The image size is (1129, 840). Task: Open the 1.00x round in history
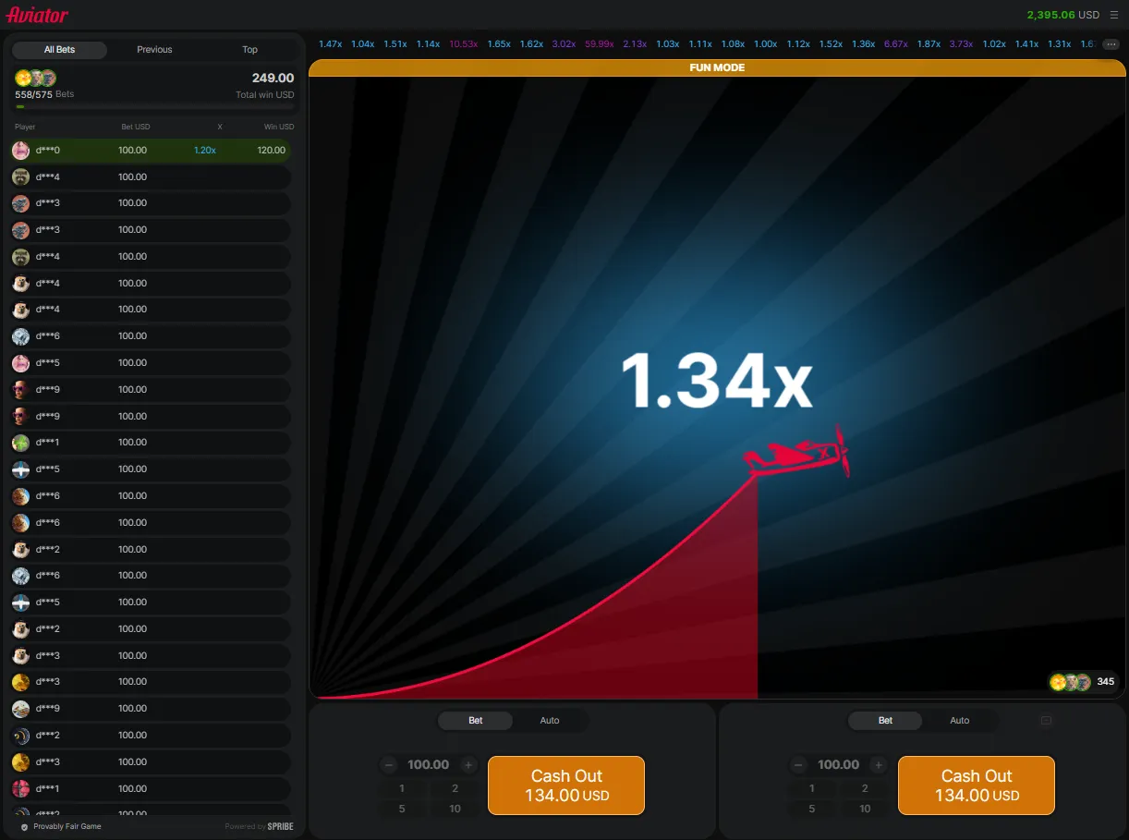(766, 44)
